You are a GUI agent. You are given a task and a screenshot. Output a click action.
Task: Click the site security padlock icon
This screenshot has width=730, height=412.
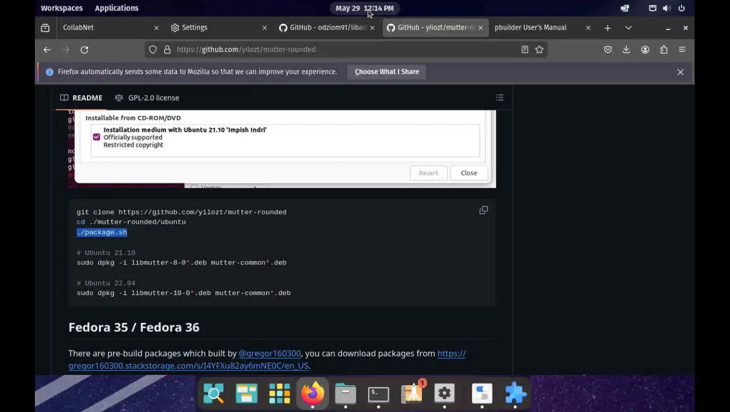[167, 49]
